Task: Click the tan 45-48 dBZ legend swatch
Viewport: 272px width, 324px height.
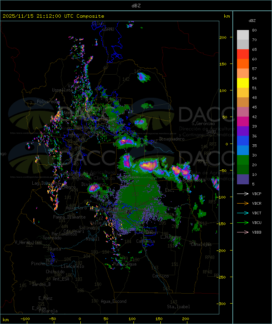Action: coord(243,102)
